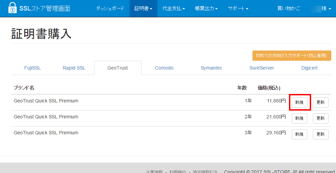Click the SSLストア管理画面 title text
This screenshot has height=173, width=336.
click(45, 8)
